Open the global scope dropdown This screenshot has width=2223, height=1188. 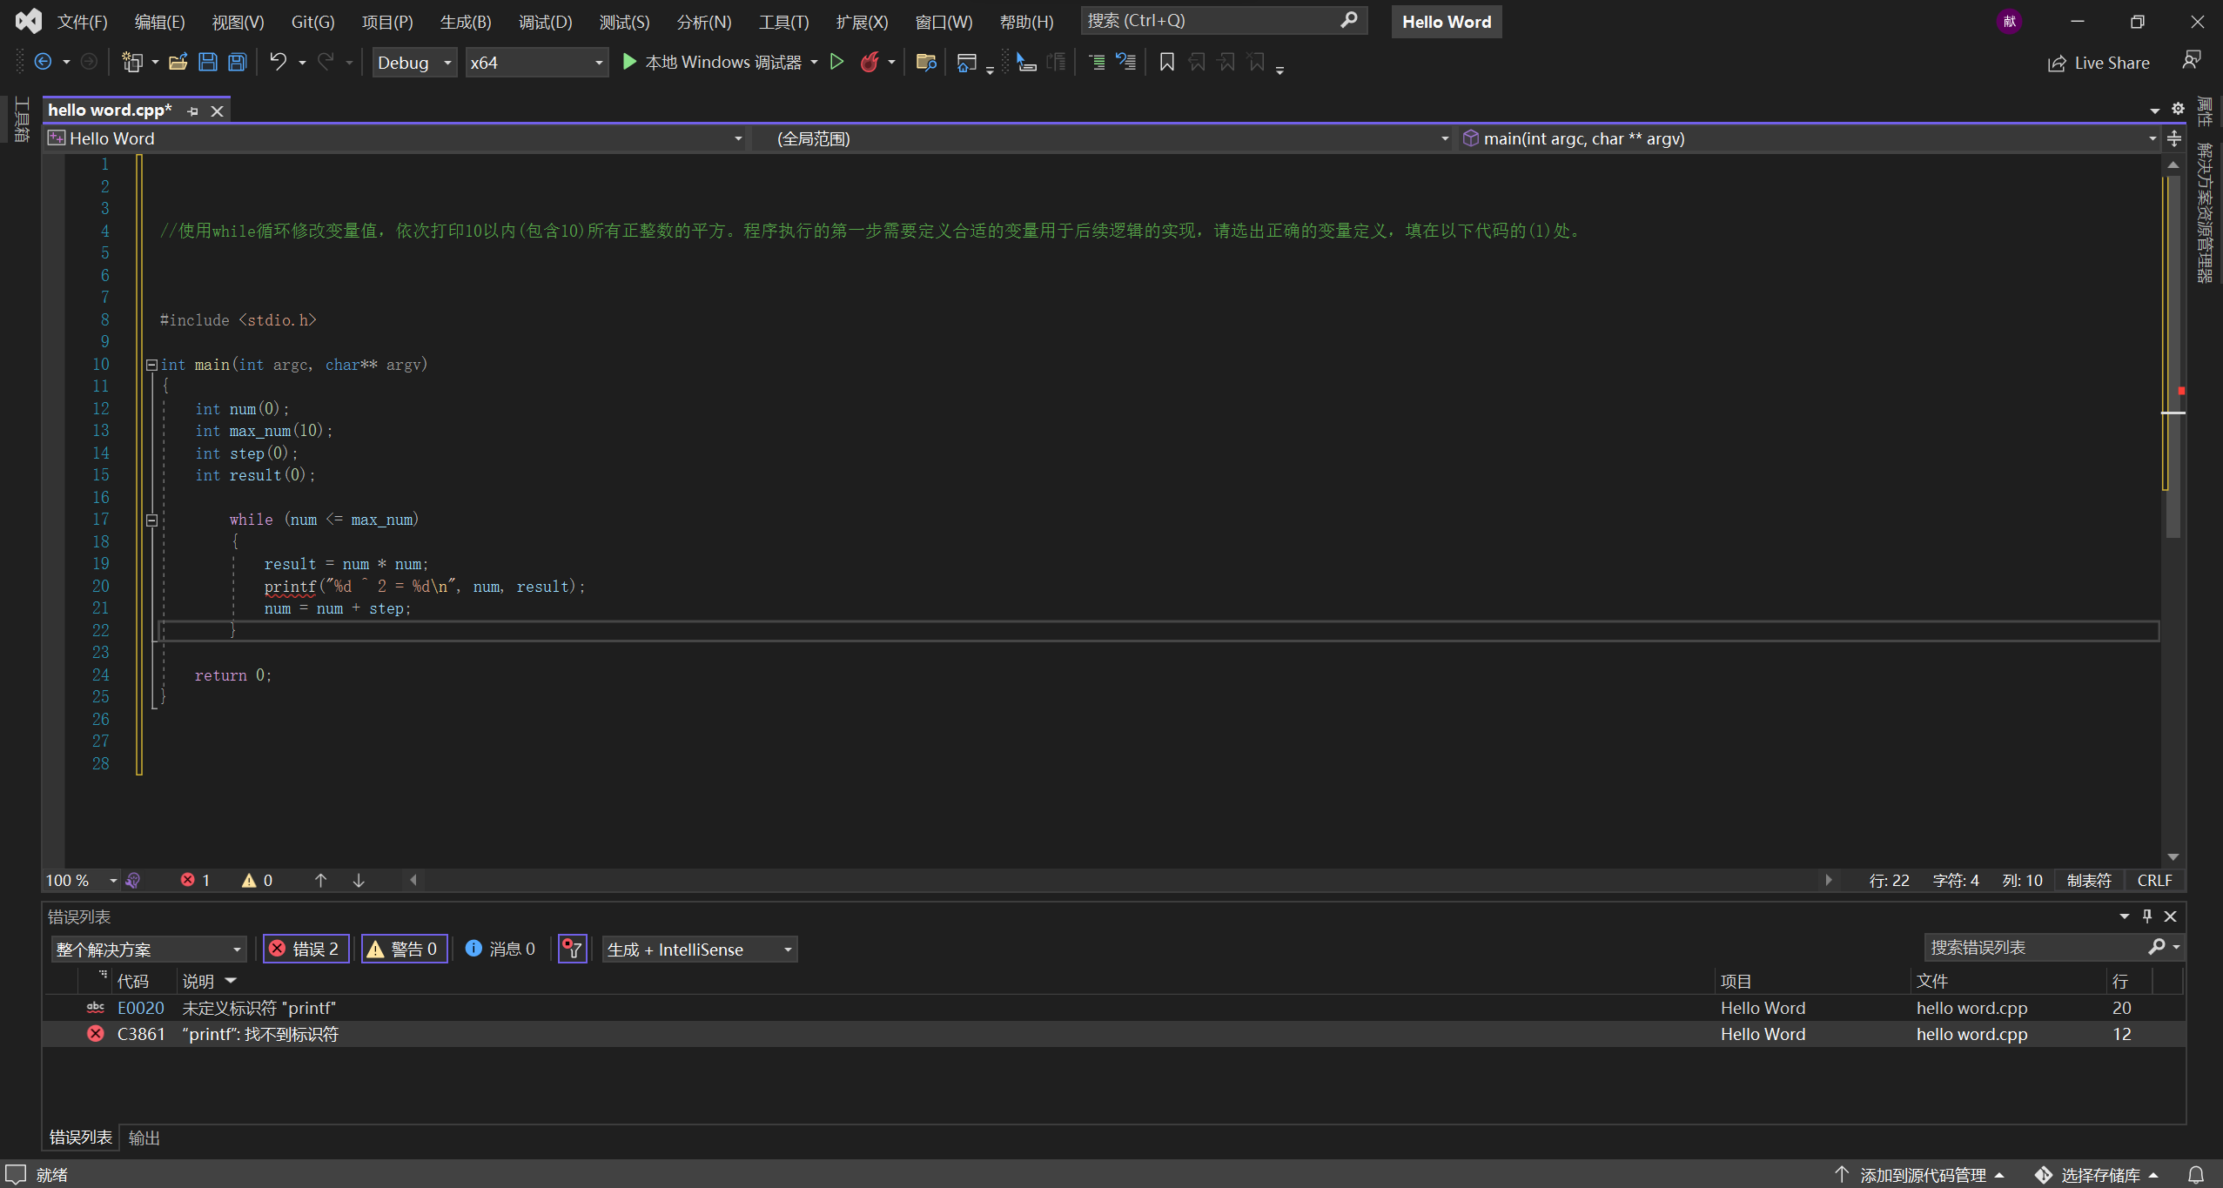tap(1102, 138)
